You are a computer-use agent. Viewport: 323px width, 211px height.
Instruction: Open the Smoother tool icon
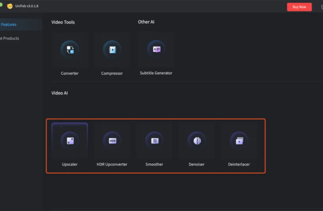pyautogui.click(x=154, y=141)
